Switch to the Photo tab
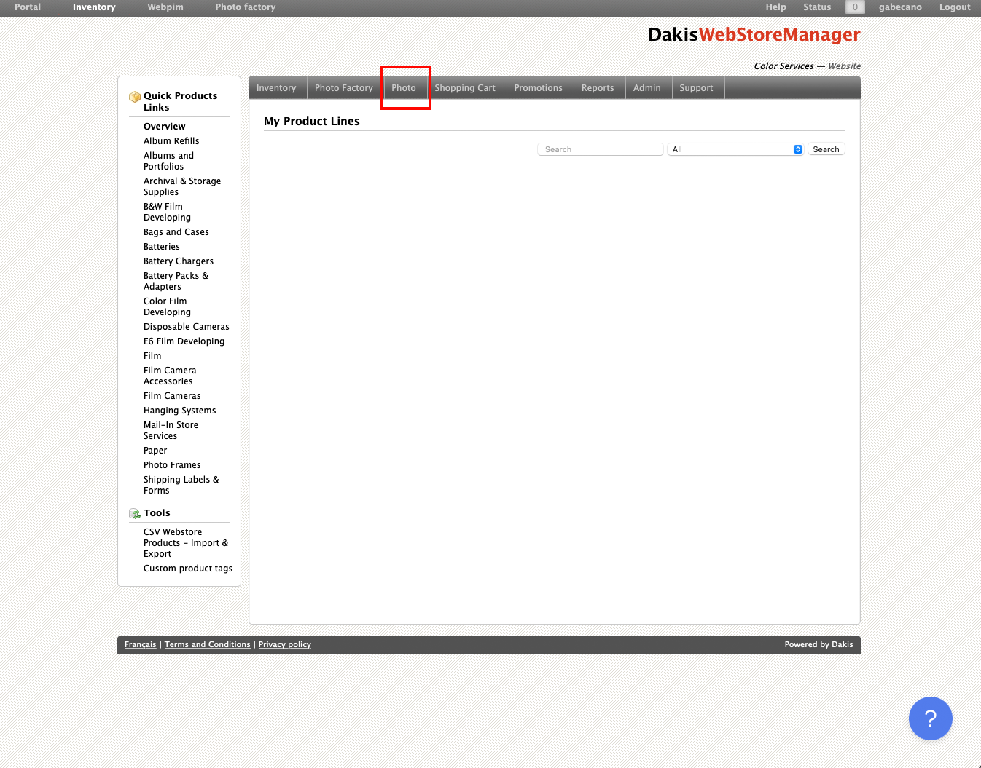The width and height of the screenshot is (981, 768). pyautogui.click(x=404, y=88)
